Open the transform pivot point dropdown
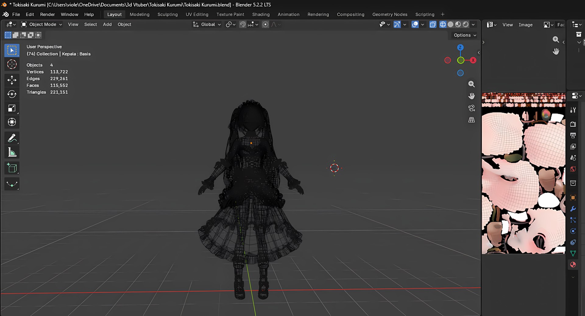The width and height of the screenshot is (585, 316). (231, 24)
